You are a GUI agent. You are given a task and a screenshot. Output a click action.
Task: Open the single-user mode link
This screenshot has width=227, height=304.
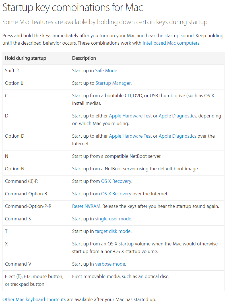click(x=113, y=219)
